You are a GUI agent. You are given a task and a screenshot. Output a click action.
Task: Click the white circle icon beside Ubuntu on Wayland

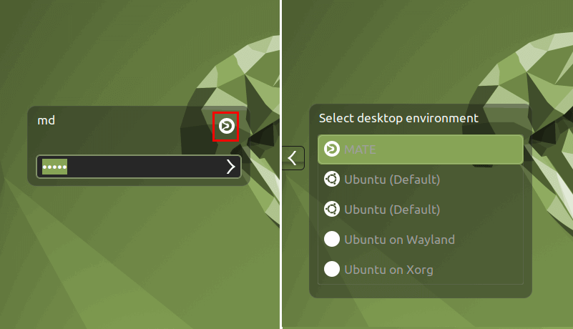tap(332, 239)
